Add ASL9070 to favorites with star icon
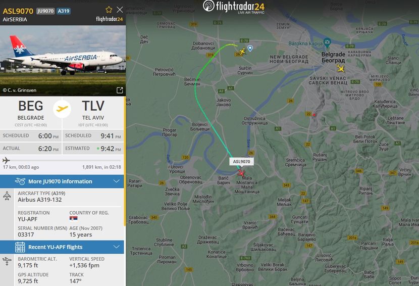Viewport: 419px width, 286px height. click(x=109, y=10)
